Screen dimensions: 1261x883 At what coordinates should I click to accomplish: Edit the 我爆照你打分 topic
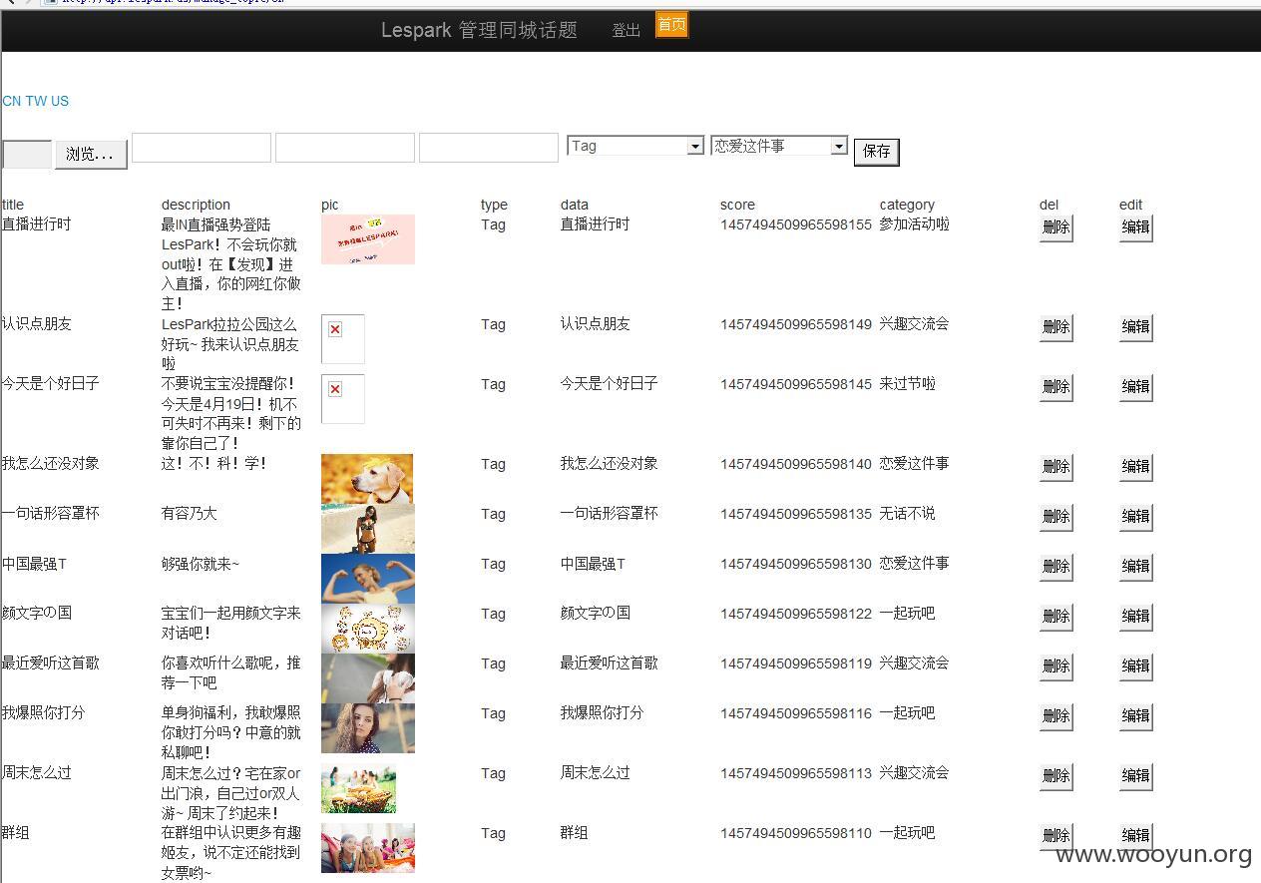(x=1135, y=716)
